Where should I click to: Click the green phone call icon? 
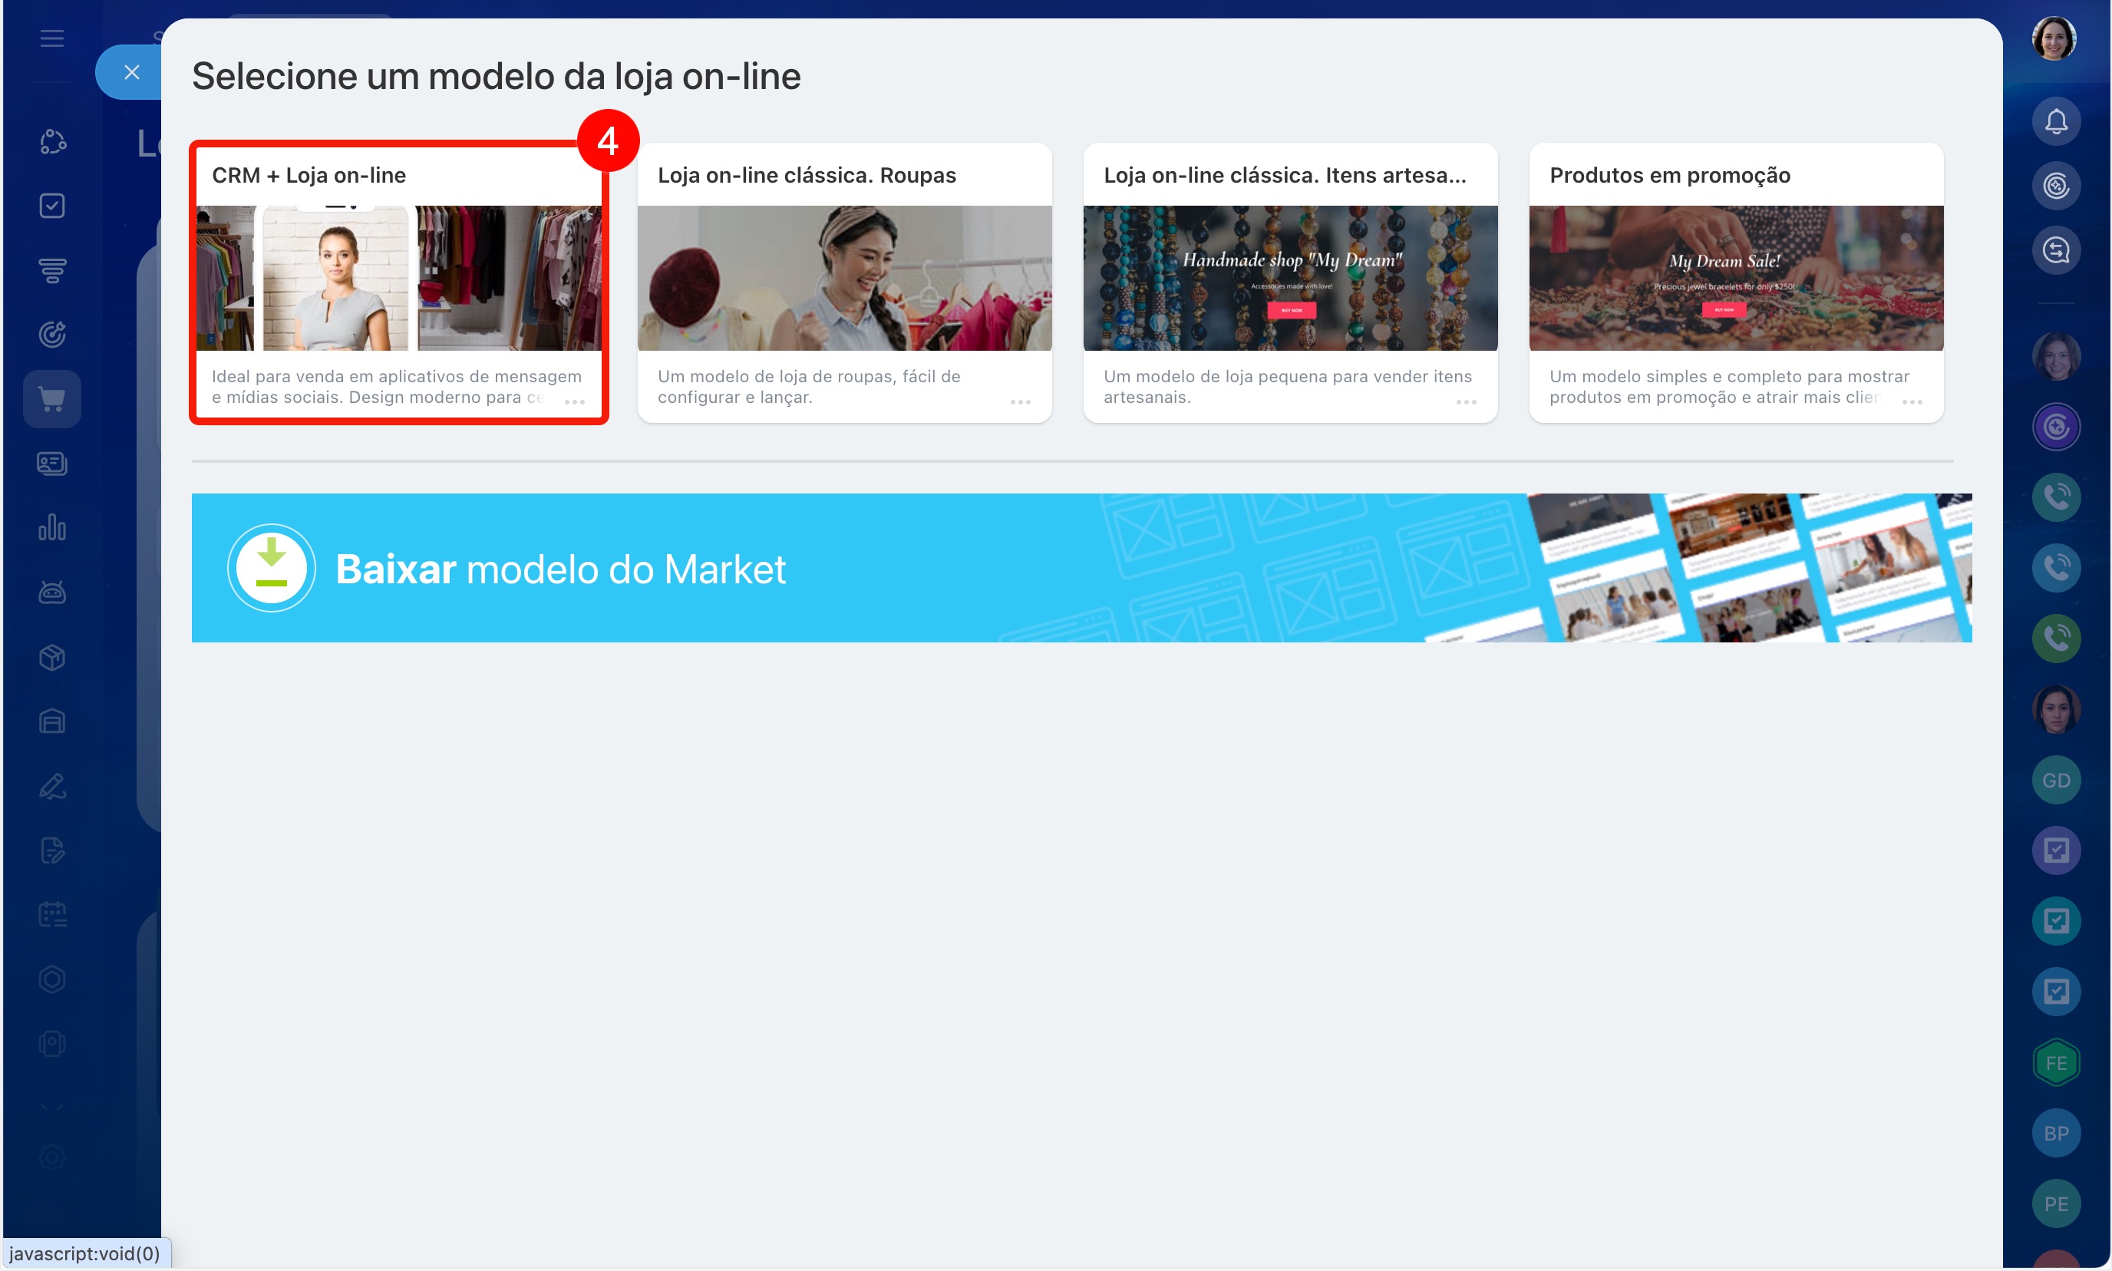click(2055, 638)
